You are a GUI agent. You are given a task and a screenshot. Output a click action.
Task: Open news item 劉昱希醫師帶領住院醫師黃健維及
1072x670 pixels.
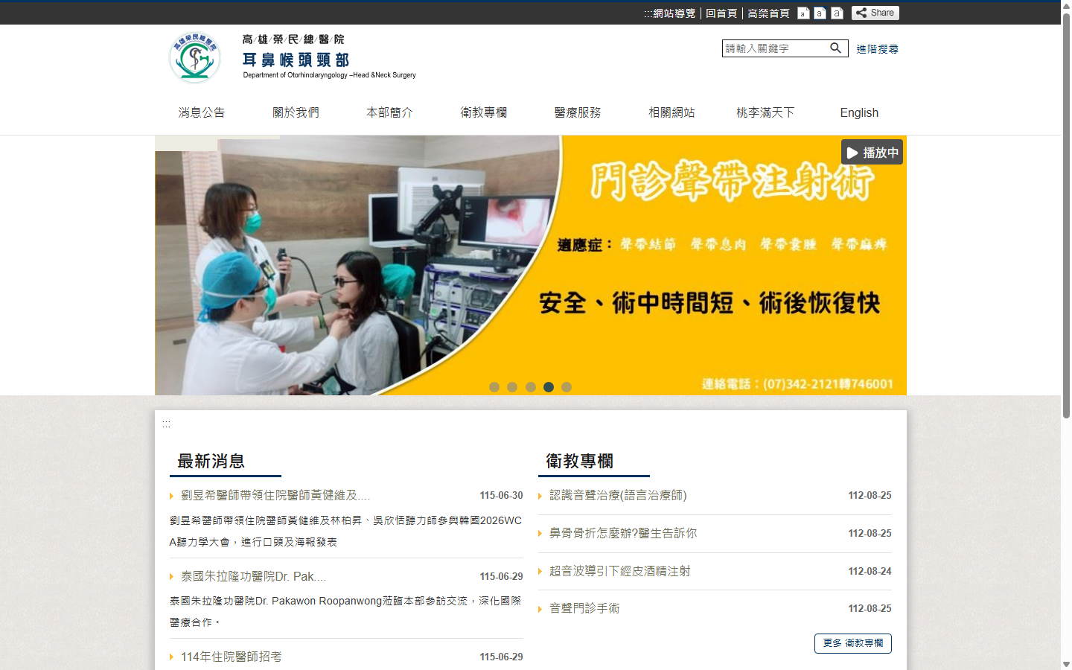pos(275,495)
